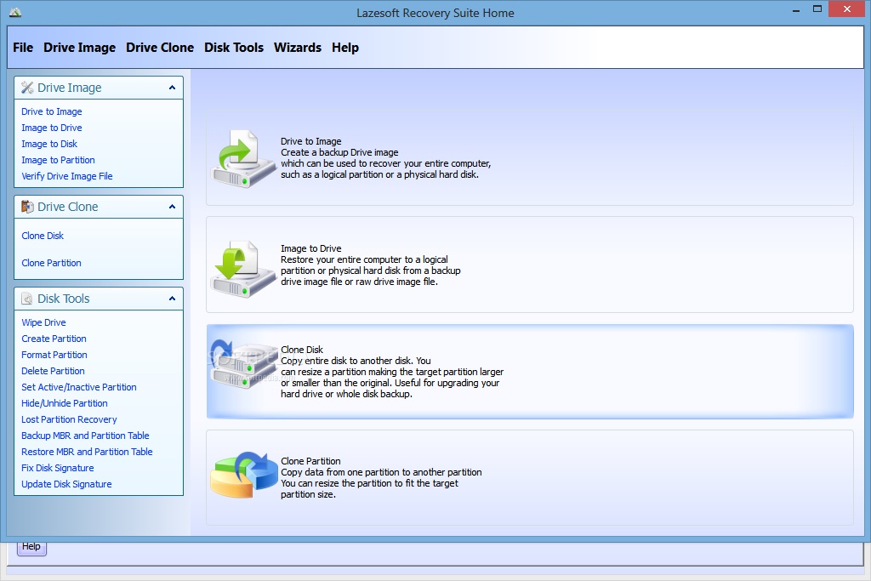Click the Drive to Image green arrow disk icon
Image resolution: width=871 pixels, height=581 pixels.
[x=243, y=158]
